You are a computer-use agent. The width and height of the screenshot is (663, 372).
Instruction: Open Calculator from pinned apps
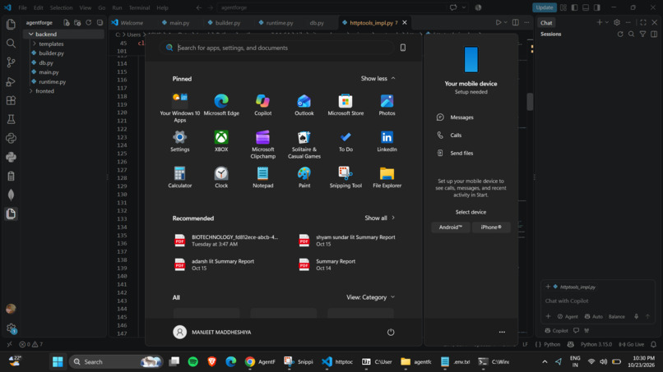click(179, 177)
